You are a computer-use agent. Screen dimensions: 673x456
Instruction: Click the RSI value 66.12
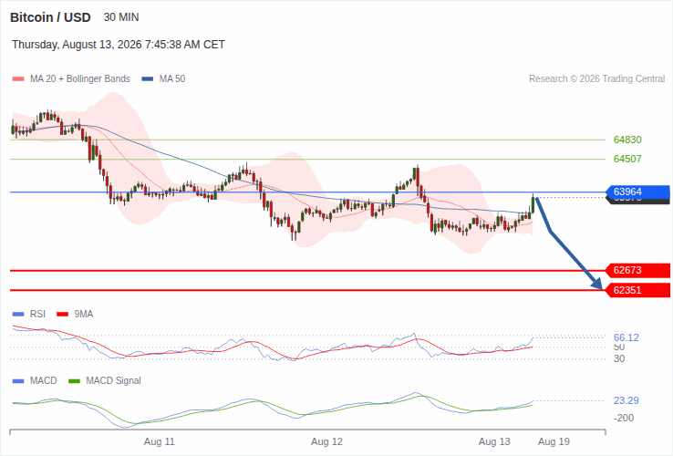(626, 338)
